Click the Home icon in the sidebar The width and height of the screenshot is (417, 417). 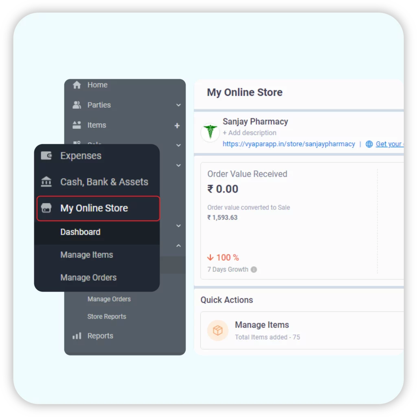coord(77,85)
